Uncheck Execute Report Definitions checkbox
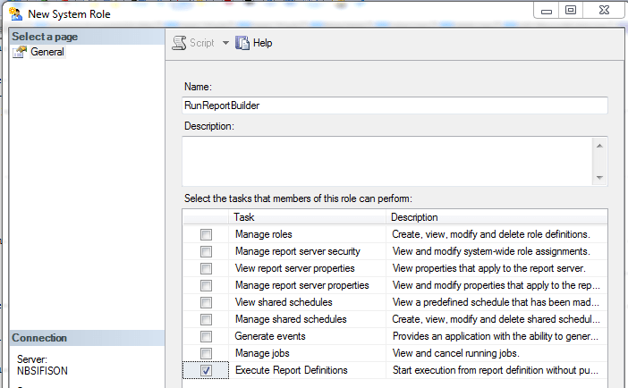 click(207, 370)
